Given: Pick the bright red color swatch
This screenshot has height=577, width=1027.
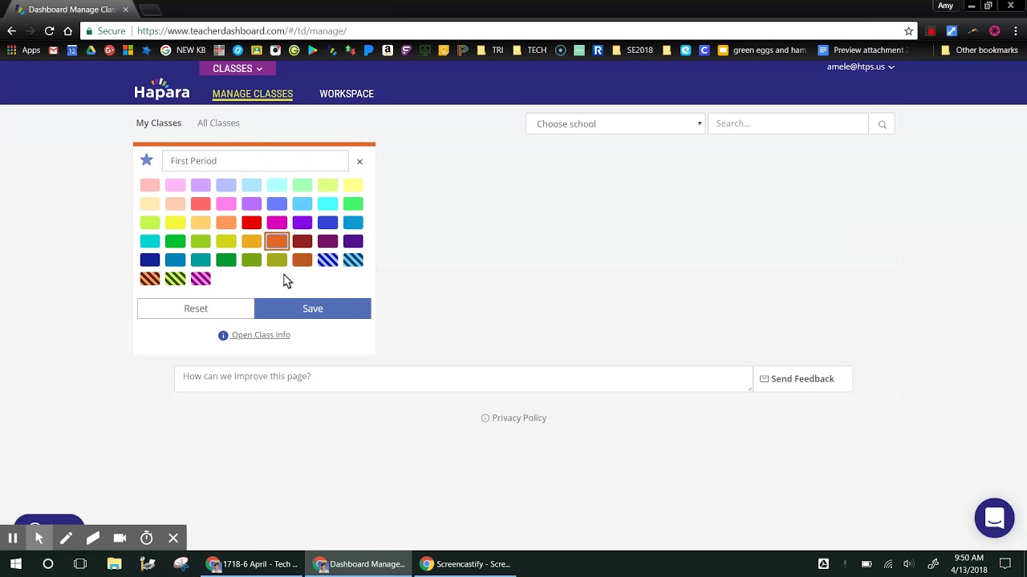Looking at the screenshot, I should coord(252,223).
